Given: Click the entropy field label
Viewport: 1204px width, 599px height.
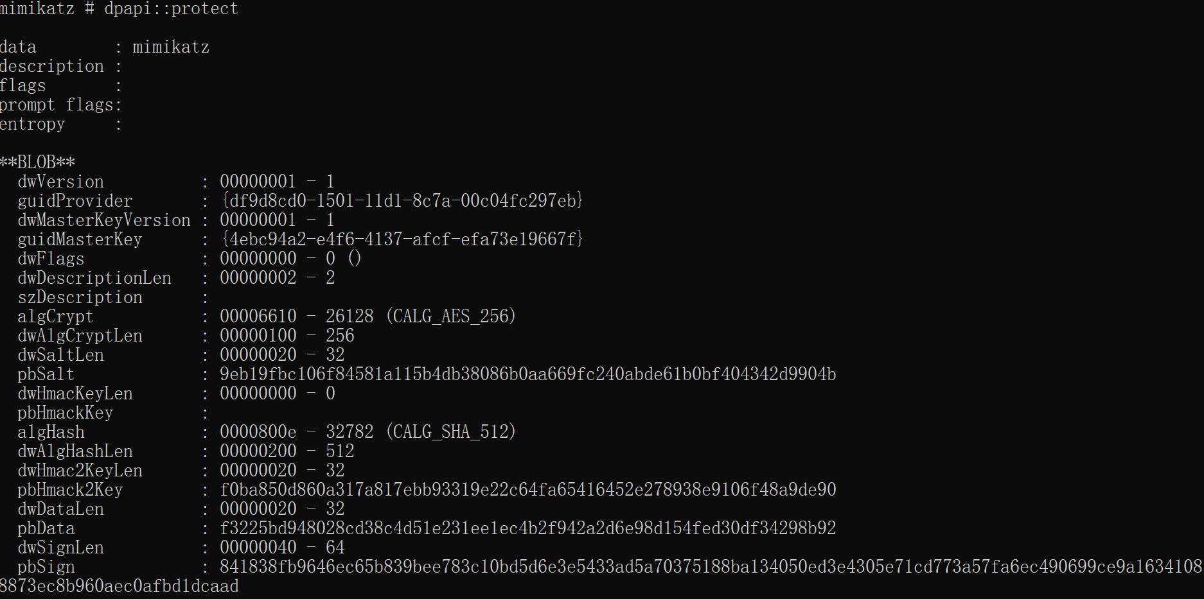Looking at the screenshot, I should [33, 125].
